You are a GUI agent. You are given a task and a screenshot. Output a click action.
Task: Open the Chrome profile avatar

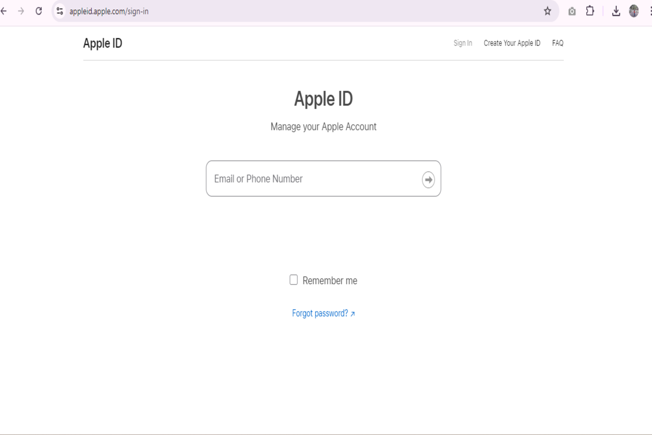point(634,11)
